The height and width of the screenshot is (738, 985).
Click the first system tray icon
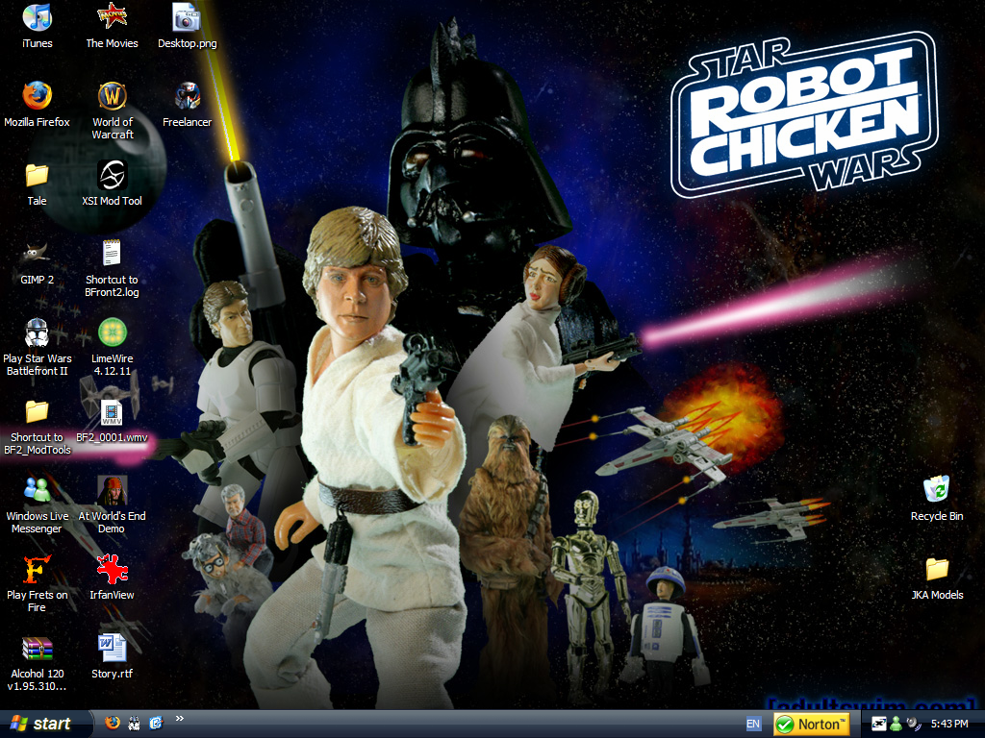coord(878,725)
